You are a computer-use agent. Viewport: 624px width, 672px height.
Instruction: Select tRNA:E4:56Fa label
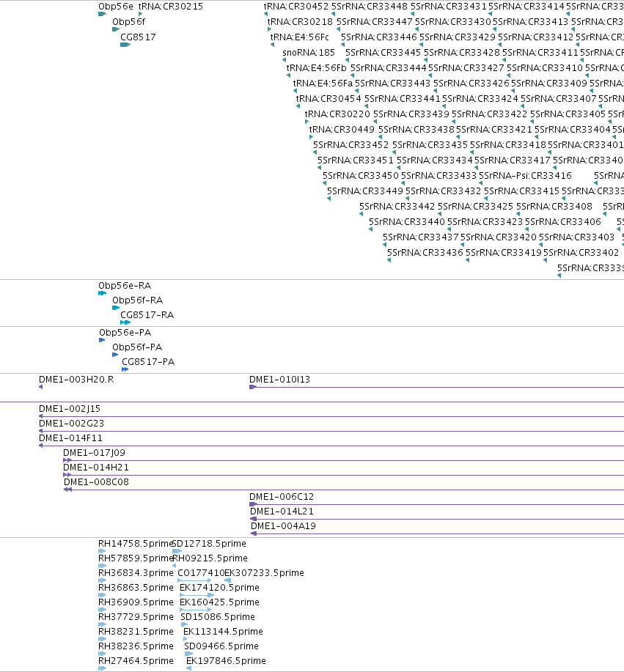[x=323, y=84]
